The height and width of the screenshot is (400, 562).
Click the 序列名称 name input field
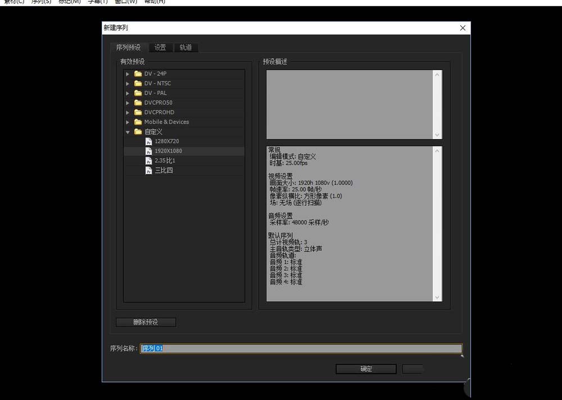pyautogui.click(x=281, y=348)
